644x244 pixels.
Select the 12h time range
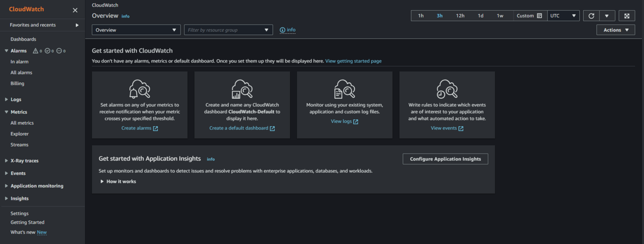(x=460, y=16)
